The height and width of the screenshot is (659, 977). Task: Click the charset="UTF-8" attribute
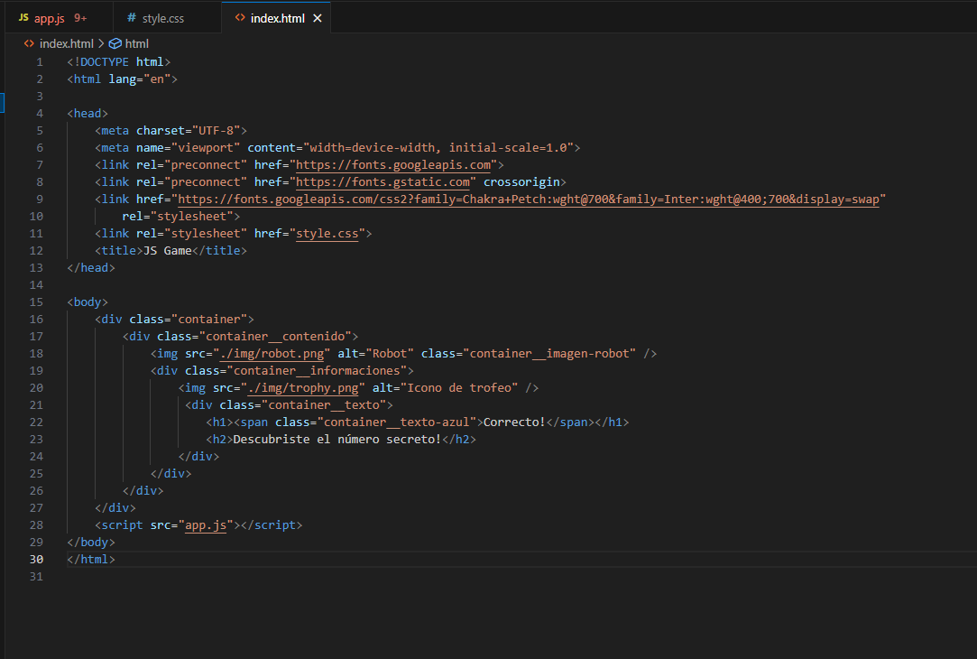189,130
